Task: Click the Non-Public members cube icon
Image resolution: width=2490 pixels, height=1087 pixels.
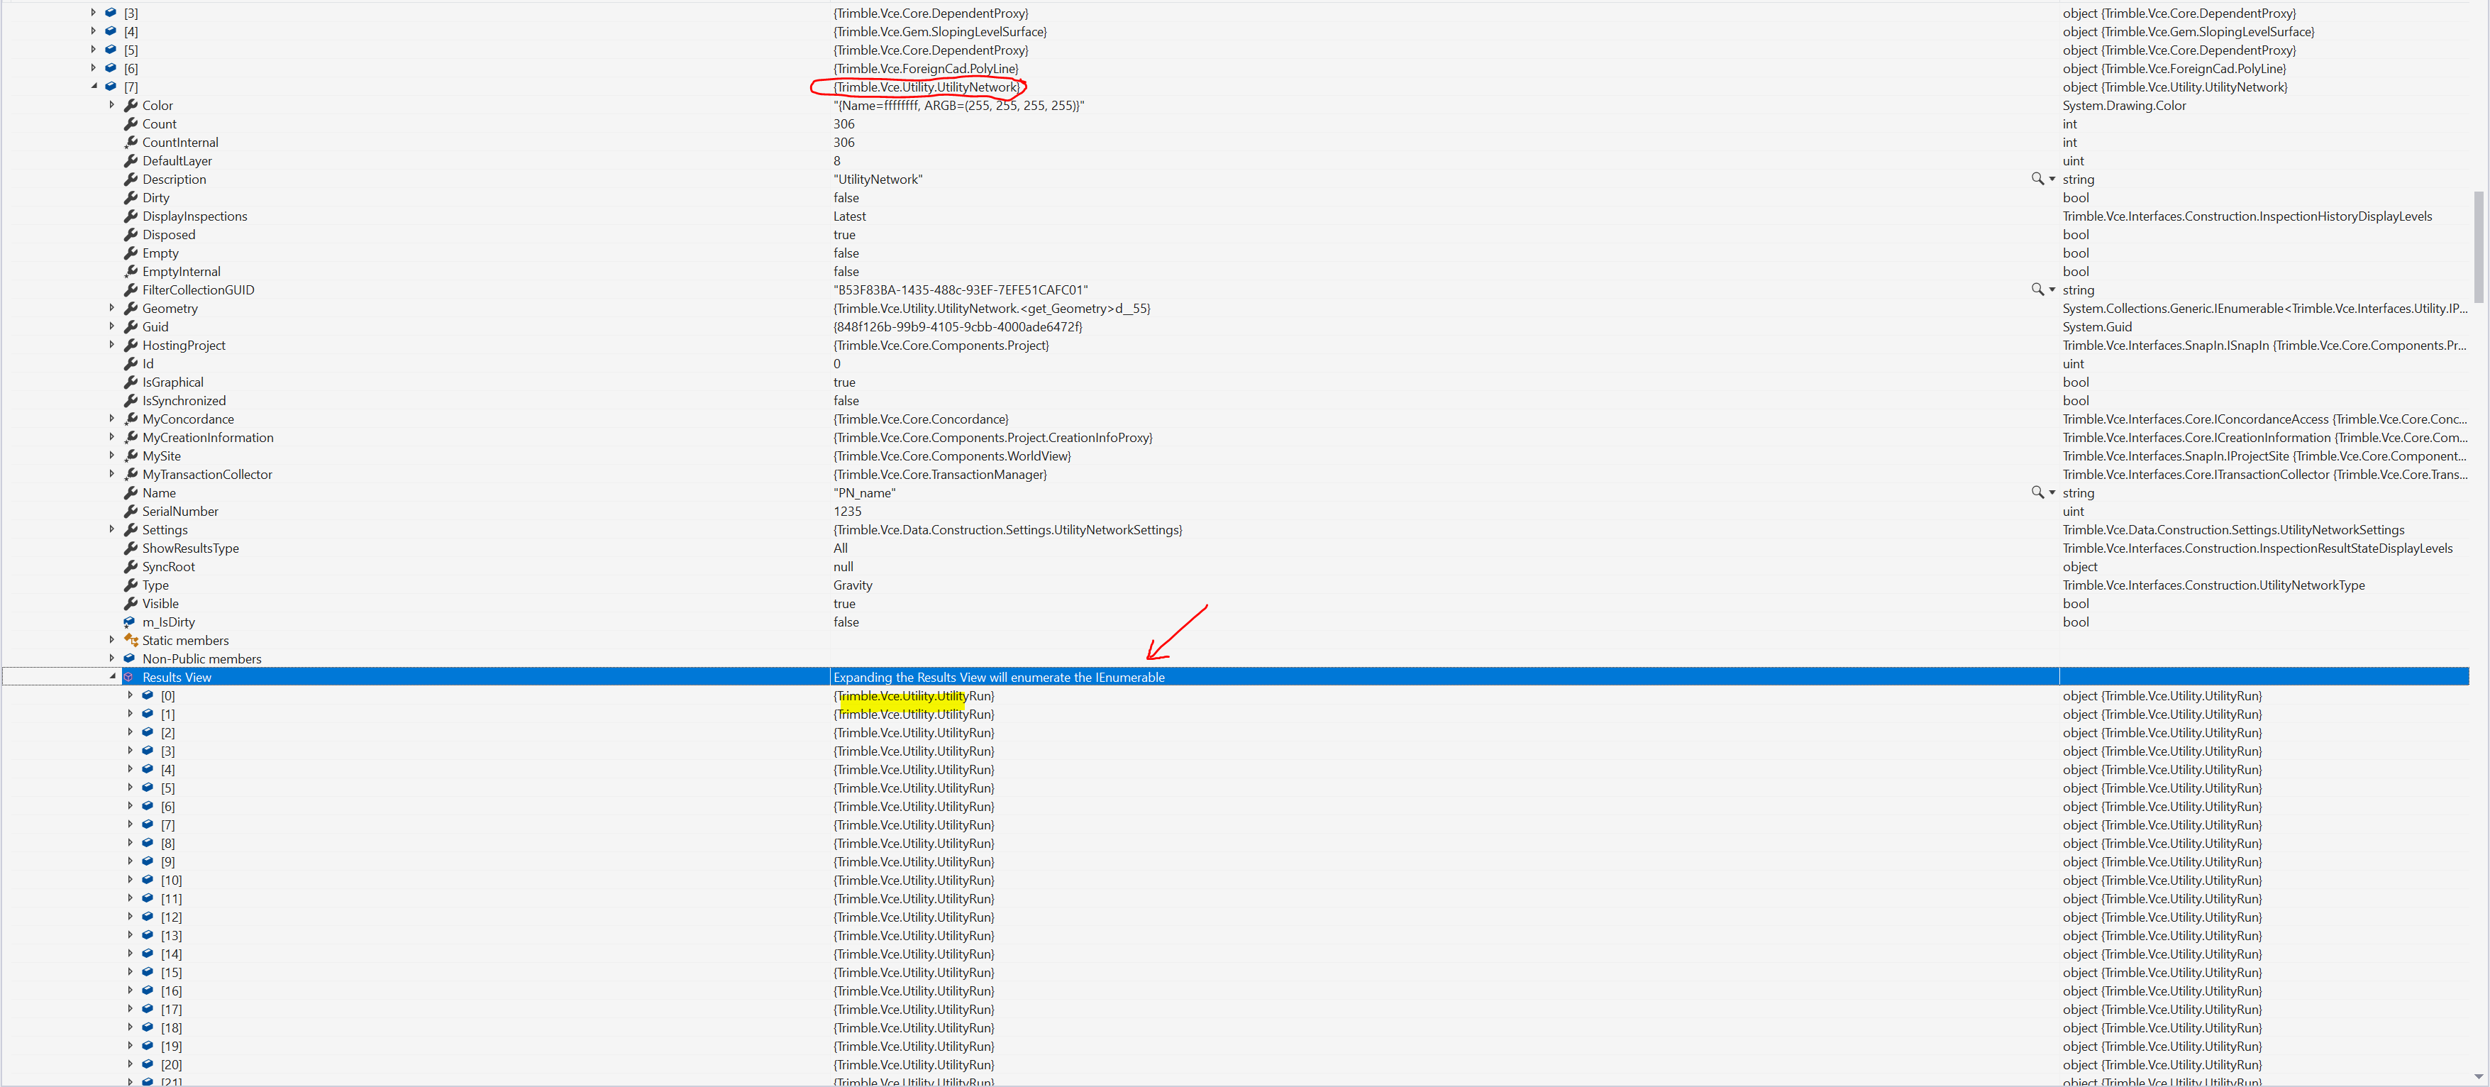Action: click(130, 658)
